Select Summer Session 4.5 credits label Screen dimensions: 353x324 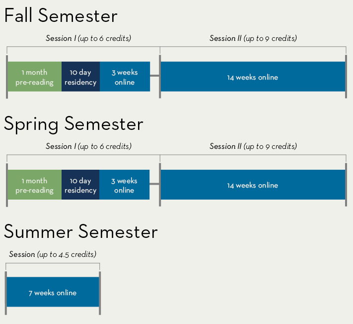53,254
